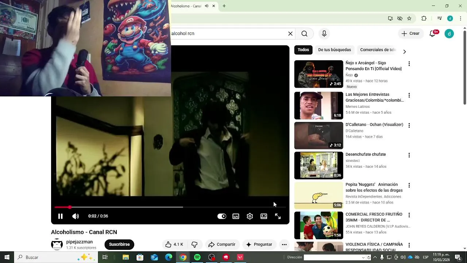
Task: Open Outlook from the taskbar
Action: pos(154,257)
